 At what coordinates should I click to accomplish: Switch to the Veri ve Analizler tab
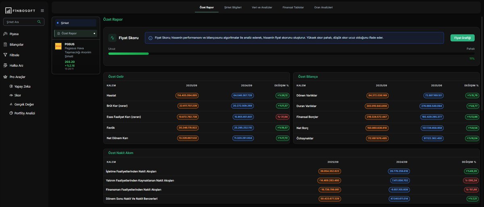(x=262, y=7)
